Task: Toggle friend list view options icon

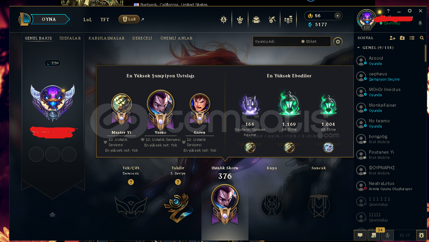Action: [x=412, y=38]
